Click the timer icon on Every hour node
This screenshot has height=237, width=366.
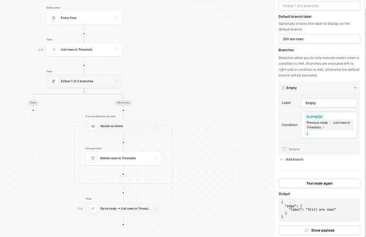[54, 17]
